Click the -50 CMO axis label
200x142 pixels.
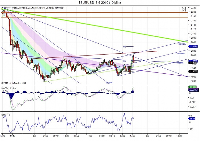coord(191,129)
